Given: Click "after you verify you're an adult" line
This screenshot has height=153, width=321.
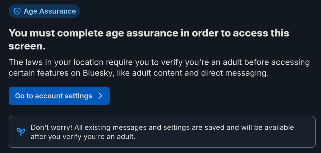Looking at the screenshot, I should [83, 137].
